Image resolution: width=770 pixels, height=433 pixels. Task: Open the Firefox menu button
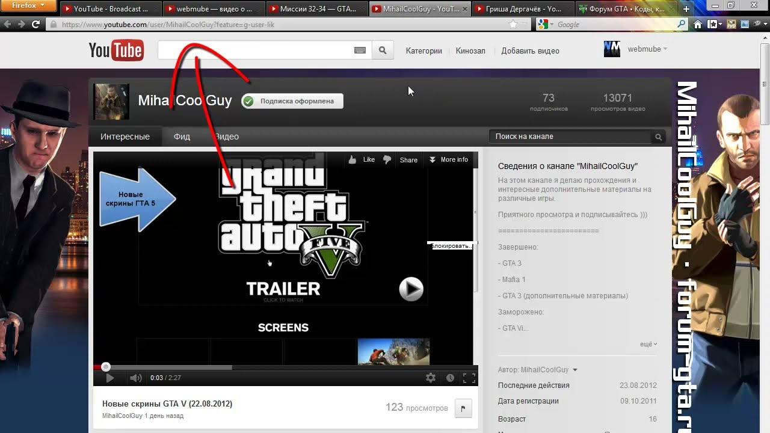(28, 6)
